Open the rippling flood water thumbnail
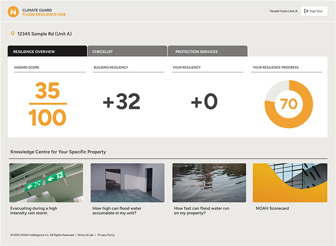Image resolution: width=336 pixels, height=246 pixels. point(209,183)
